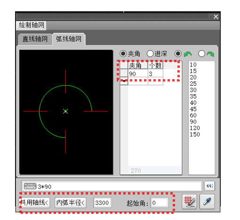Click the counterclockwise green arrow icon
The height and width of the screenshot is (220, 240).
coord(188,54)
